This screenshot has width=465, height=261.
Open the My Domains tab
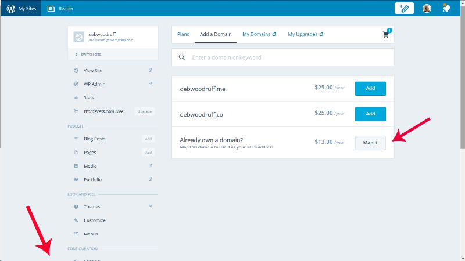click(259, 34)
